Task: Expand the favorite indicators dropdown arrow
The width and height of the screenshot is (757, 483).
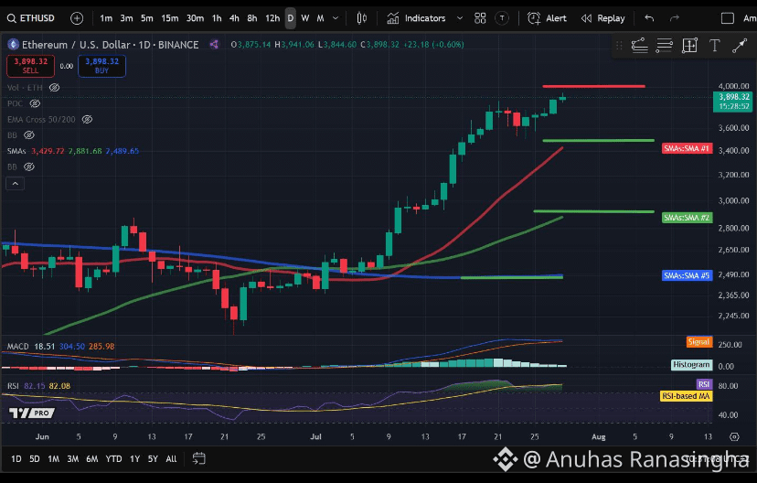Action: pos(460,18)
